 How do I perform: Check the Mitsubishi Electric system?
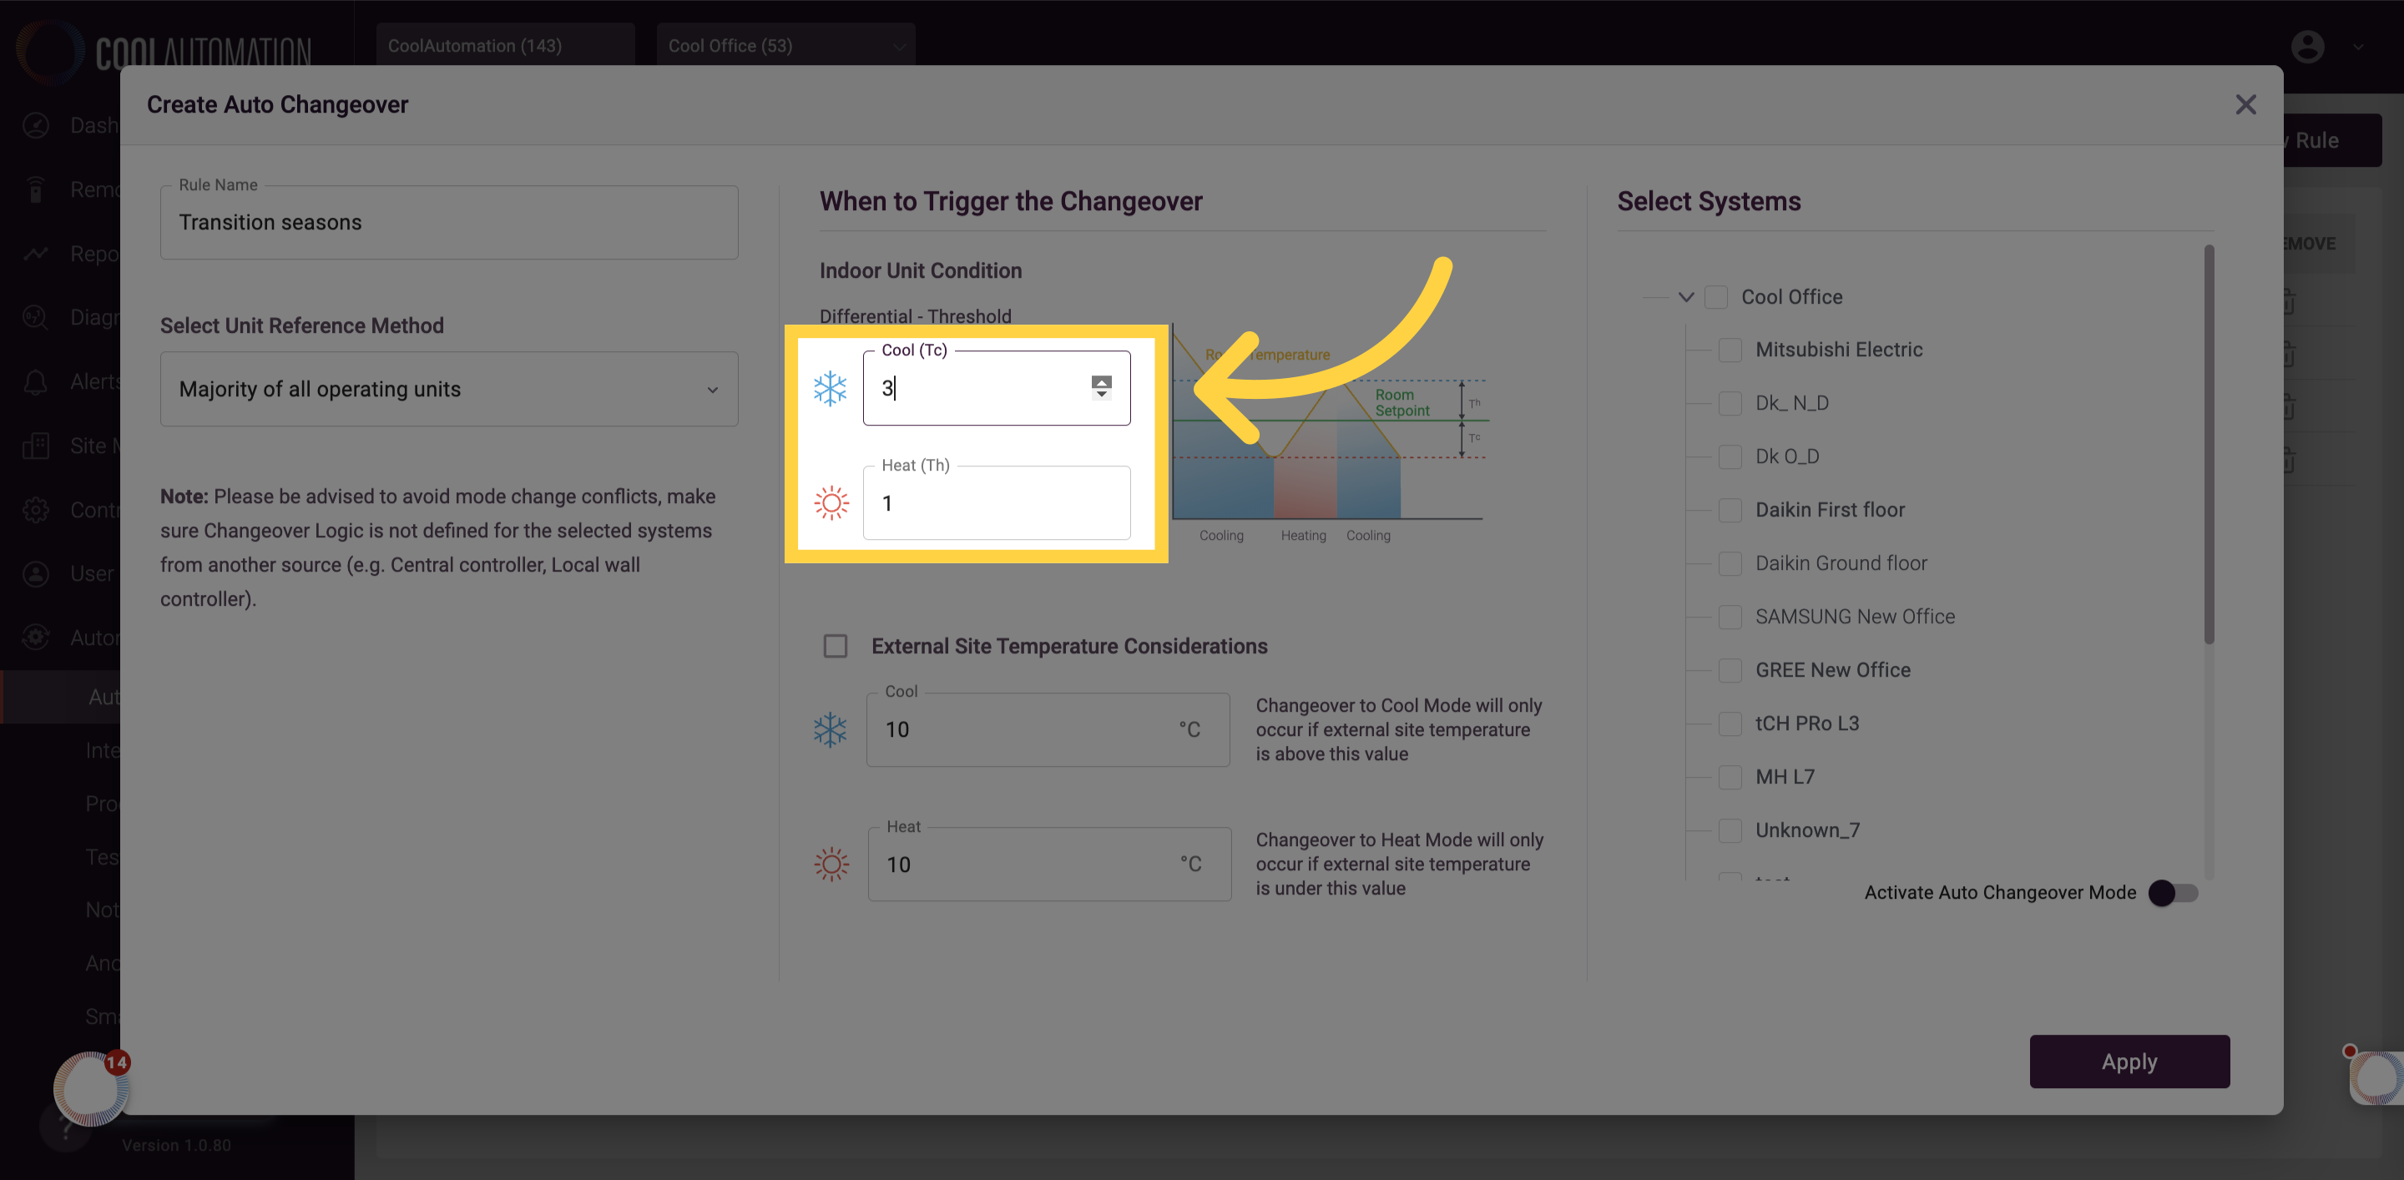pos(1730,350)
